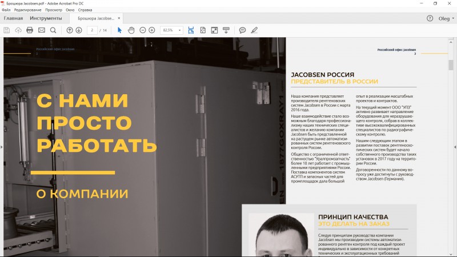Click the vertical scrollbar thumb

tap(451, 65)
